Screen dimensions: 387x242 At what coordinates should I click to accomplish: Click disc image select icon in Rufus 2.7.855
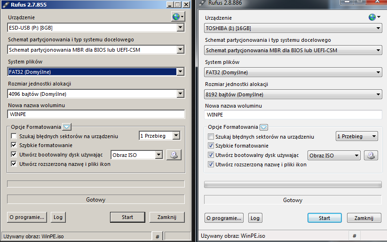coord(174,155)
